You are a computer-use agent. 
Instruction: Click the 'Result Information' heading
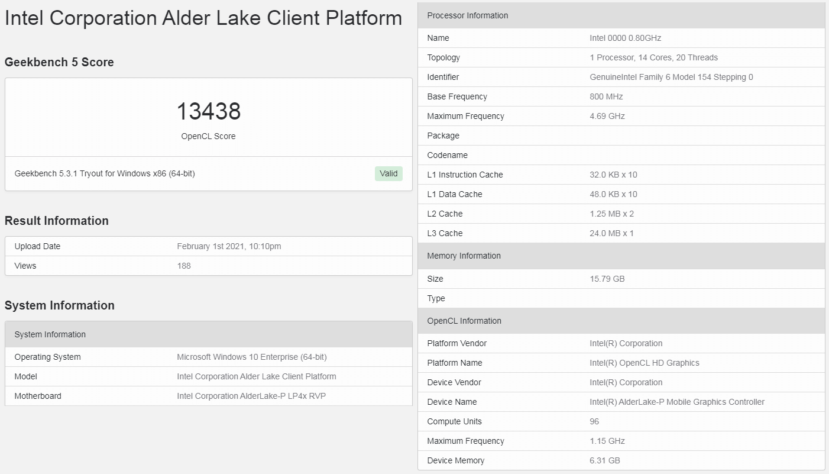(57, 221)
